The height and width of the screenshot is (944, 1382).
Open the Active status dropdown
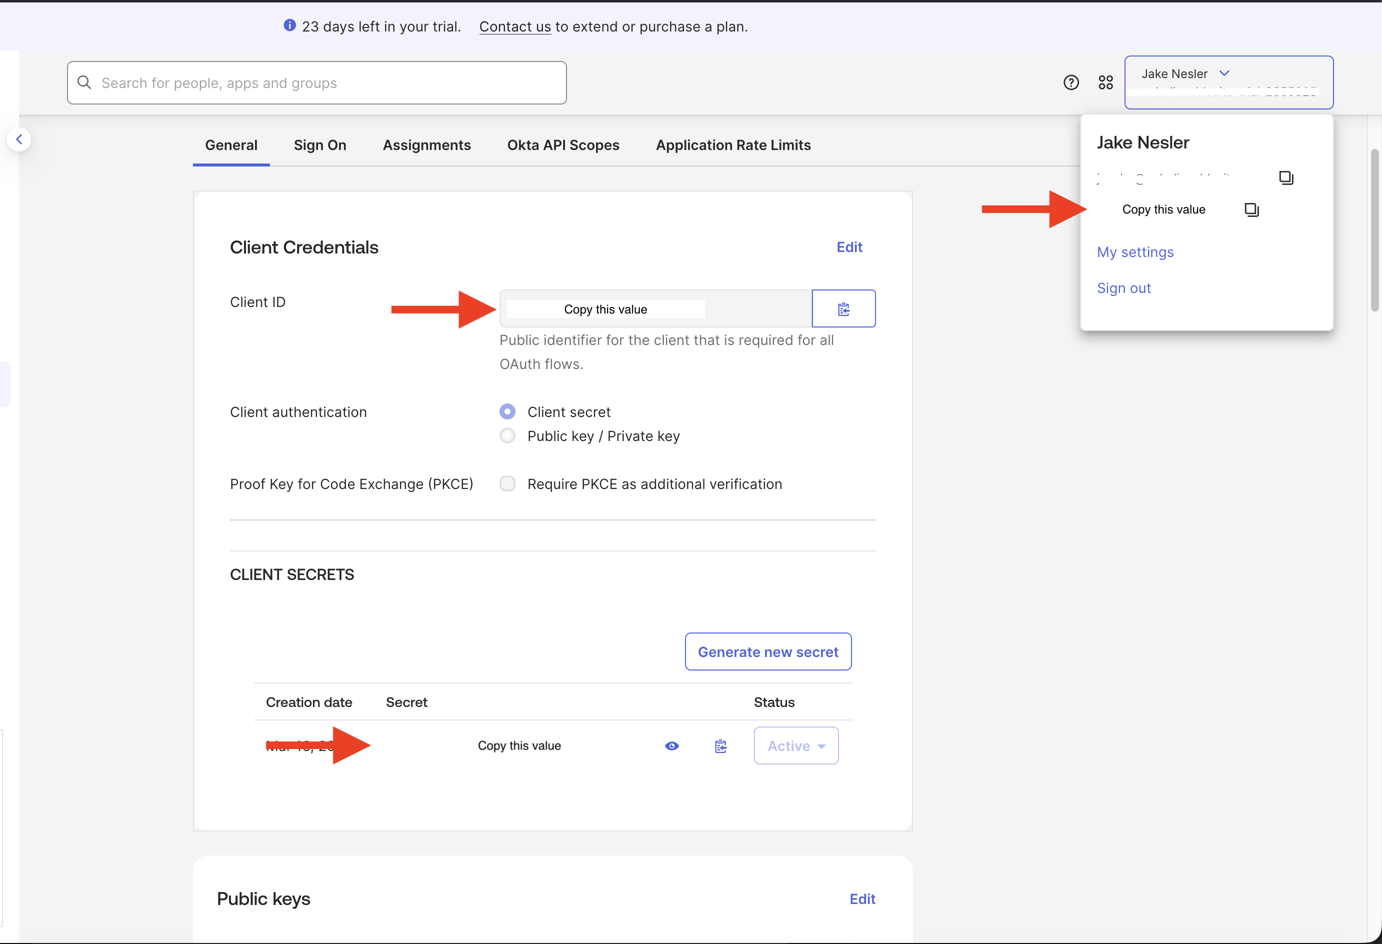[795, 745]
